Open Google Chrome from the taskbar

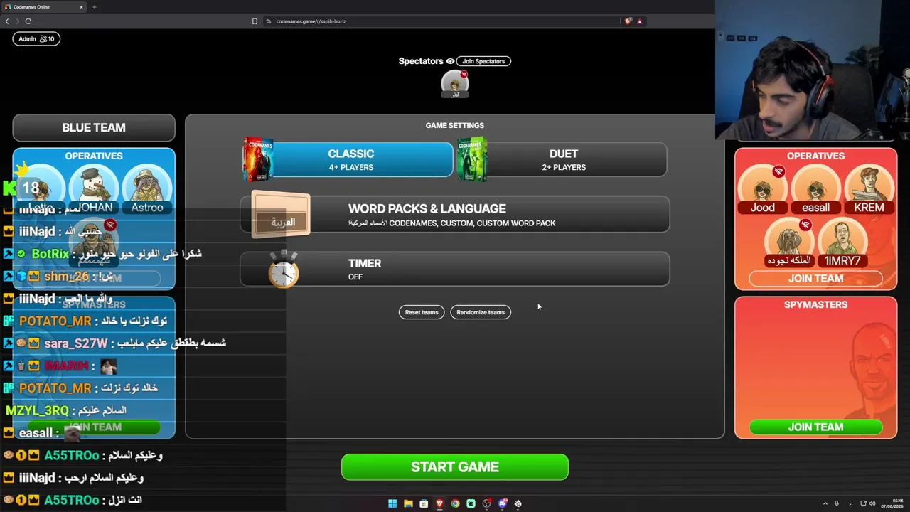click(x=455, y=503)
